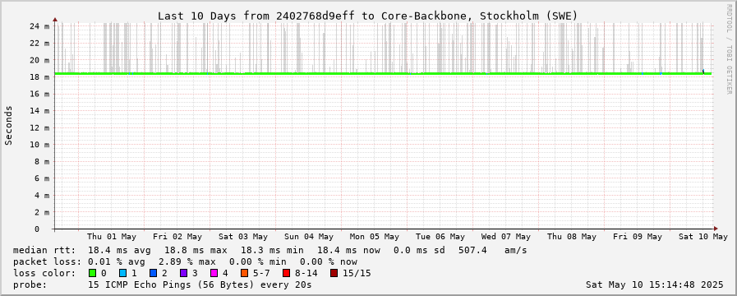Click the '22 m' y-axis value
This screenshot has width=737, height=296.
pos(39,44)
